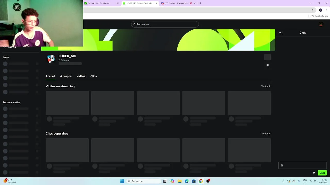Select the Accueil channel tab

pyautogui.click(x=50, y=76)
